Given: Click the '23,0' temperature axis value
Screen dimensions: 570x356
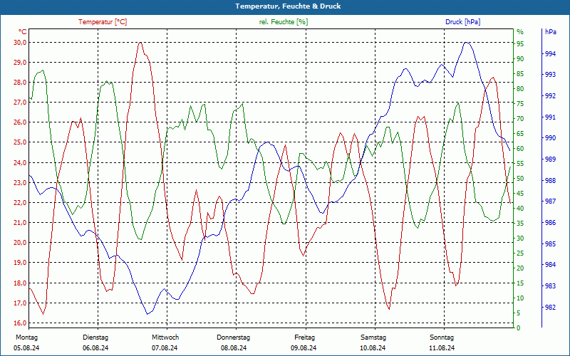Looking at the screenshot, I should (20, 183).
